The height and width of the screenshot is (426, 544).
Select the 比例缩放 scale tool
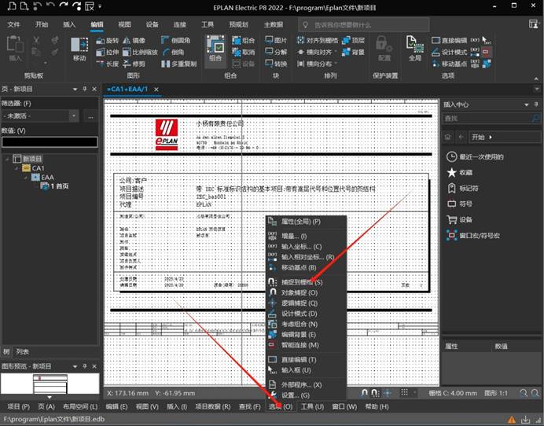point(140,53)
